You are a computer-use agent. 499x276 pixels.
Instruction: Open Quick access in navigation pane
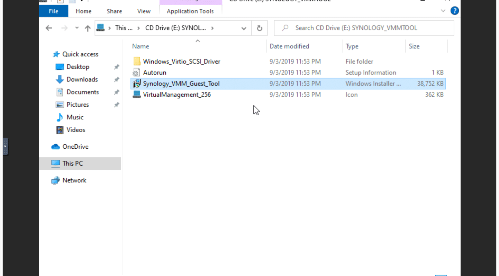tap(80, 54)
